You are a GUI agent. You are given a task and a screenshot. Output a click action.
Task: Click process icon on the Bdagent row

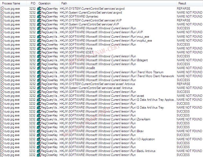pos(2,60)
